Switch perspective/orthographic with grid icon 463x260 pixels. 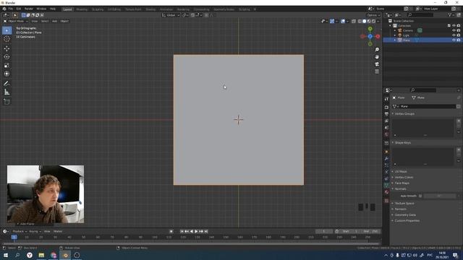(x=377, y=71)
